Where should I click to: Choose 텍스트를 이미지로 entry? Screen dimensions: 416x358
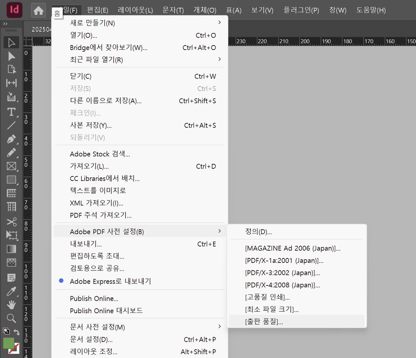click(140, 191)
